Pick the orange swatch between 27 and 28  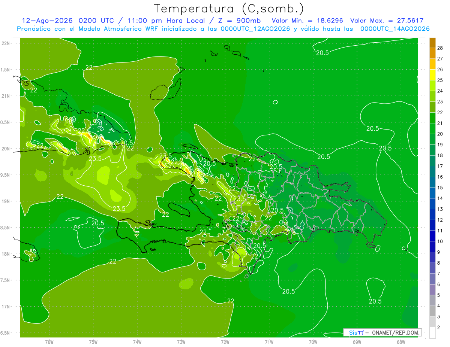432,53
